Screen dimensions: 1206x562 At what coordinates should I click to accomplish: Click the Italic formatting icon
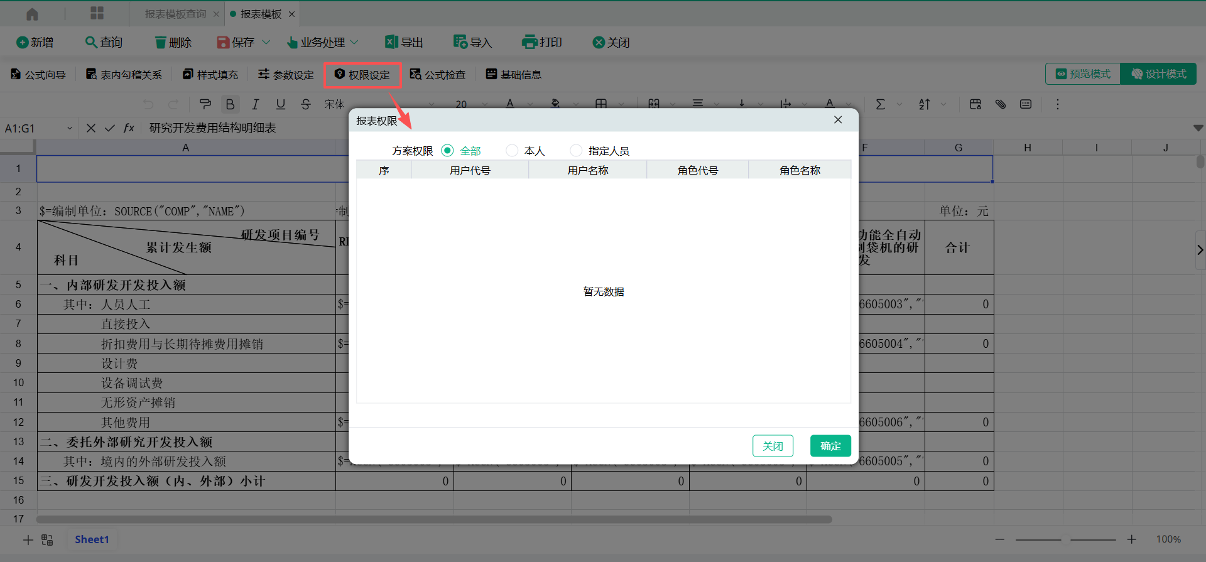[x=255, y=104]
